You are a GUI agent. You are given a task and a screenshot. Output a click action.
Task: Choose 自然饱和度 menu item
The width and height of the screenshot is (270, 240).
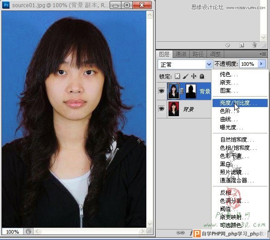click(240, 139)
